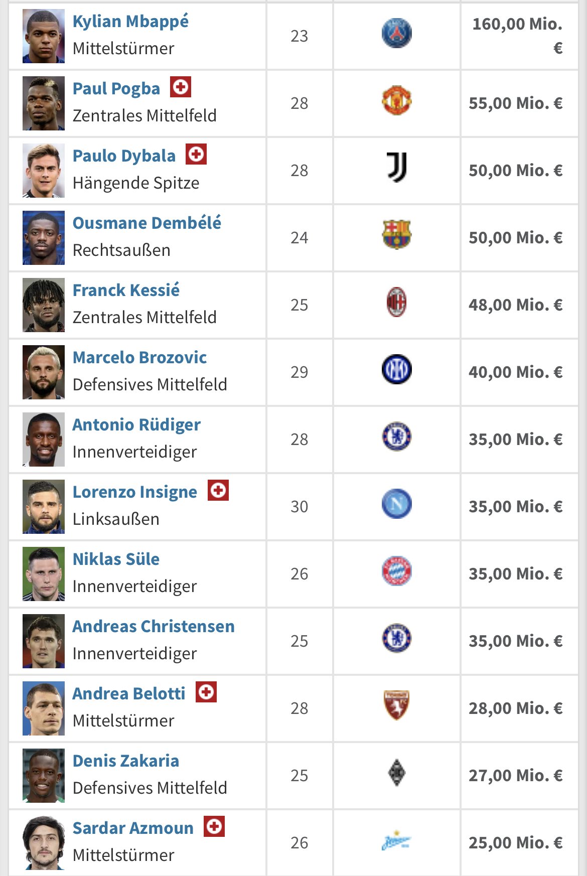Viewport: 587px width, 876px height.
Task: Open Kylian Mbappé's player profile link
Action: pos(130,22)
